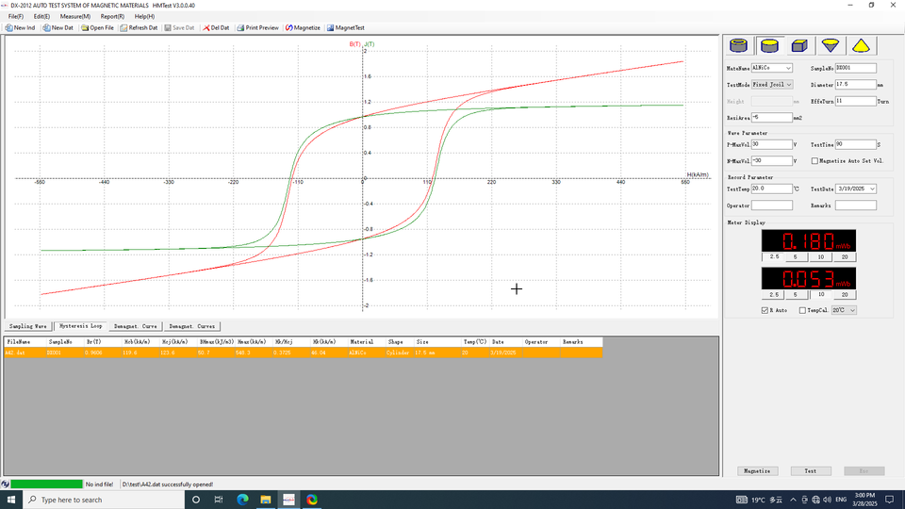
Task: Select the ring-shaped sample icon
Action: coord(738,45)
